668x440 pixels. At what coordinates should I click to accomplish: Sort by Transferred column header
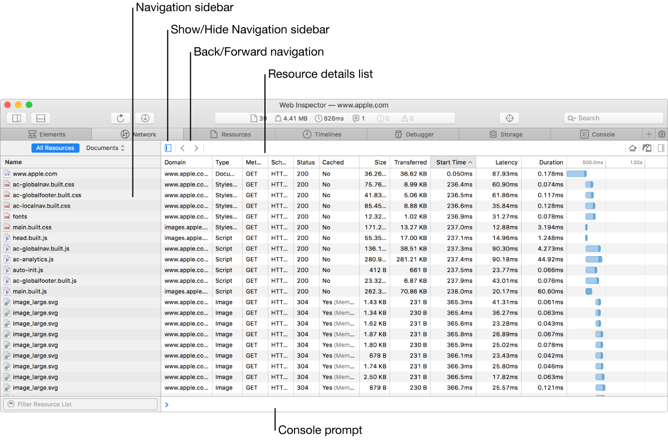[x=410, y=162]
